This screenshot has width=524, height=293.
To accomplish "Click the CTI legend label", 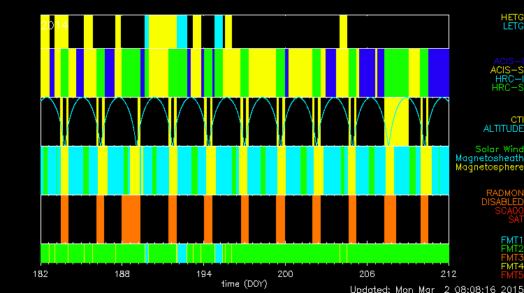I will tap(516, 120).
